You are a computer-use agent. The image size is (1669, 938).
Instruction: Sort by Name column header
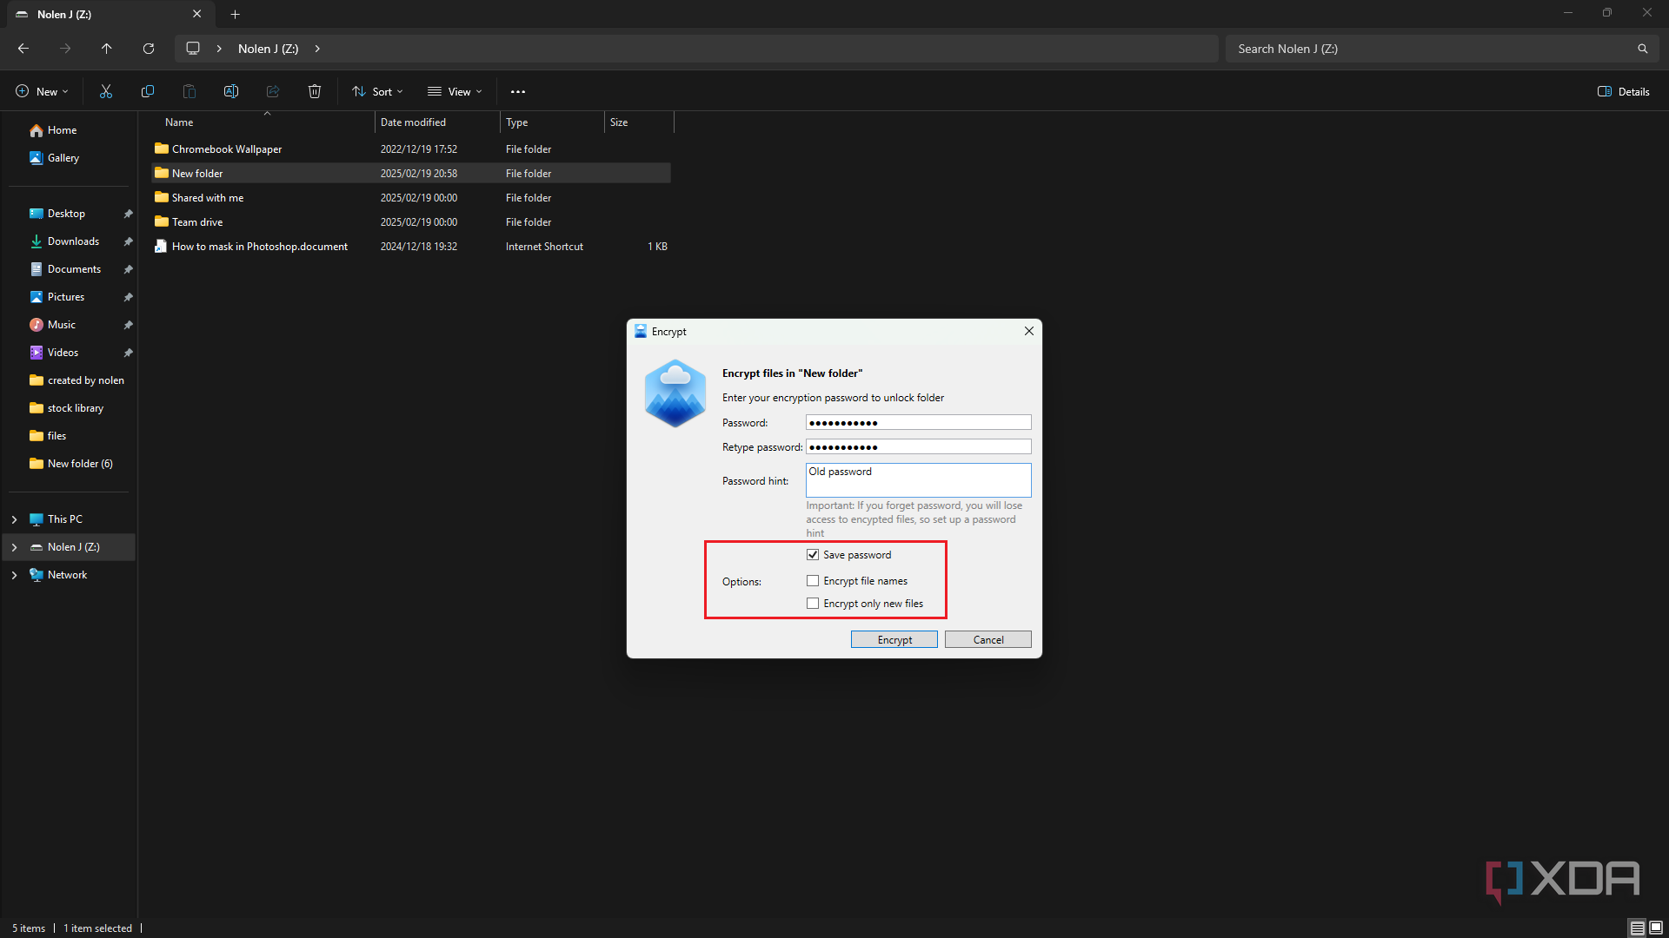tap(263, 122)
